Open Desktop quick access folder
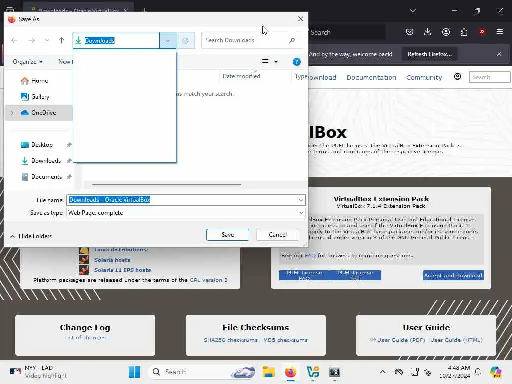 tap(42, 145)
